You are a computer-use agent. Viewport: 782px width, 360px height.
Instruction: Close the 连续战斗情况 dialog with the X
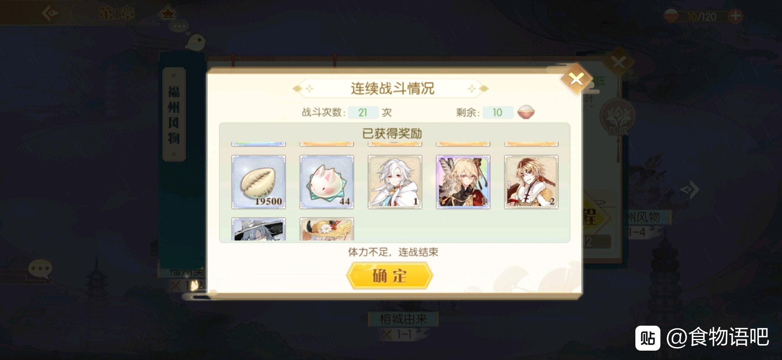click(x=576, y=79)
